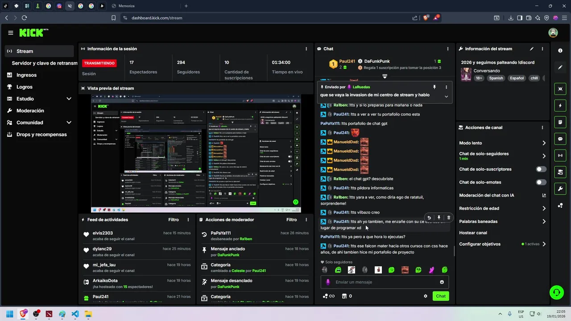Open the user avatar menu at the top right

pos(553,33)
